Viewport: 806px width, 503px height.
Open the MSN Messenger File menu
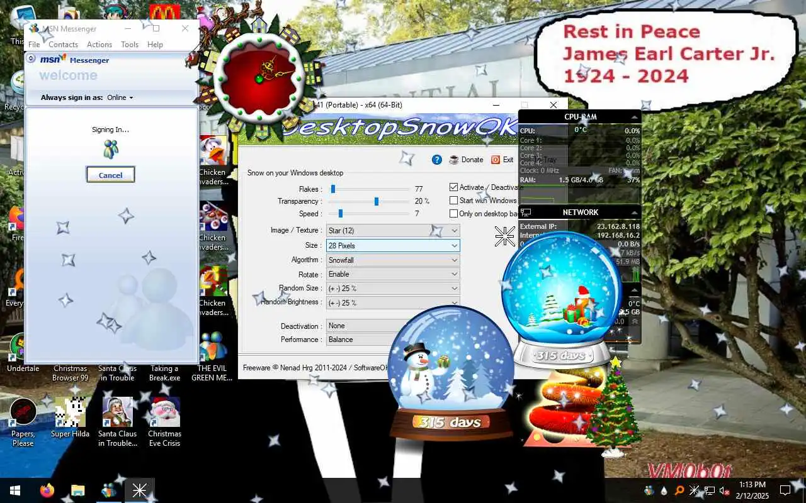[34, 45]
